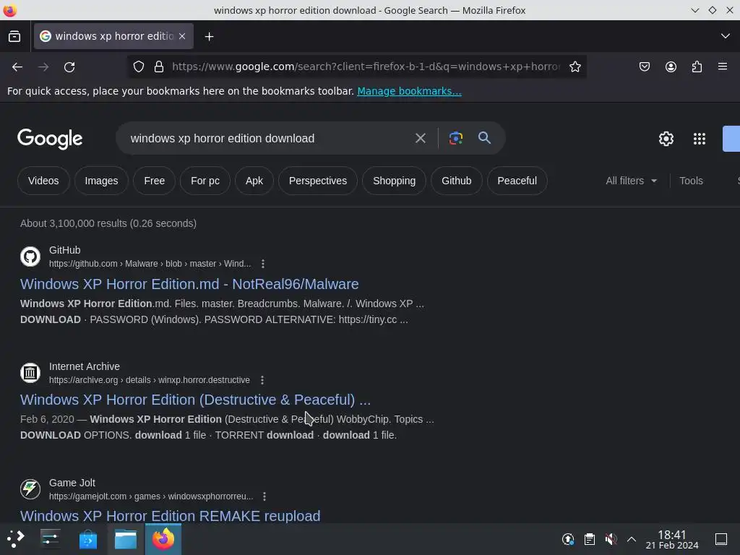Expand the list all tabs chevron
The width and height of the screenshot is (740, 555).
tap(726, 36)
